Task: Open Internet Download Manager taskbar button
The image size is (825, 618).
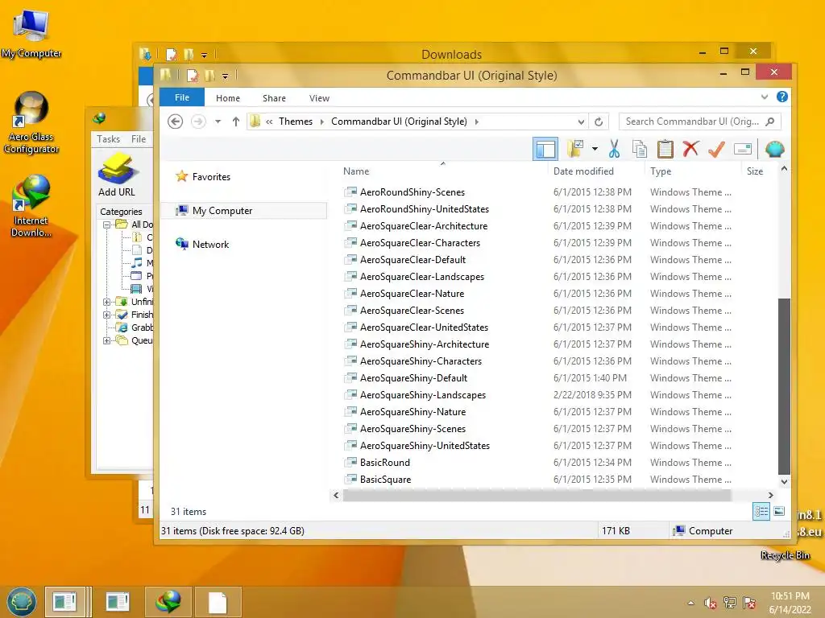Action: [168, 602]
